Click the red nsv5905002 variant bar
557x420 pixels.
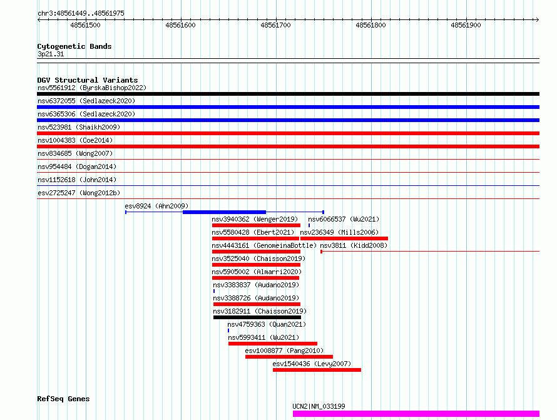[255, 278]
